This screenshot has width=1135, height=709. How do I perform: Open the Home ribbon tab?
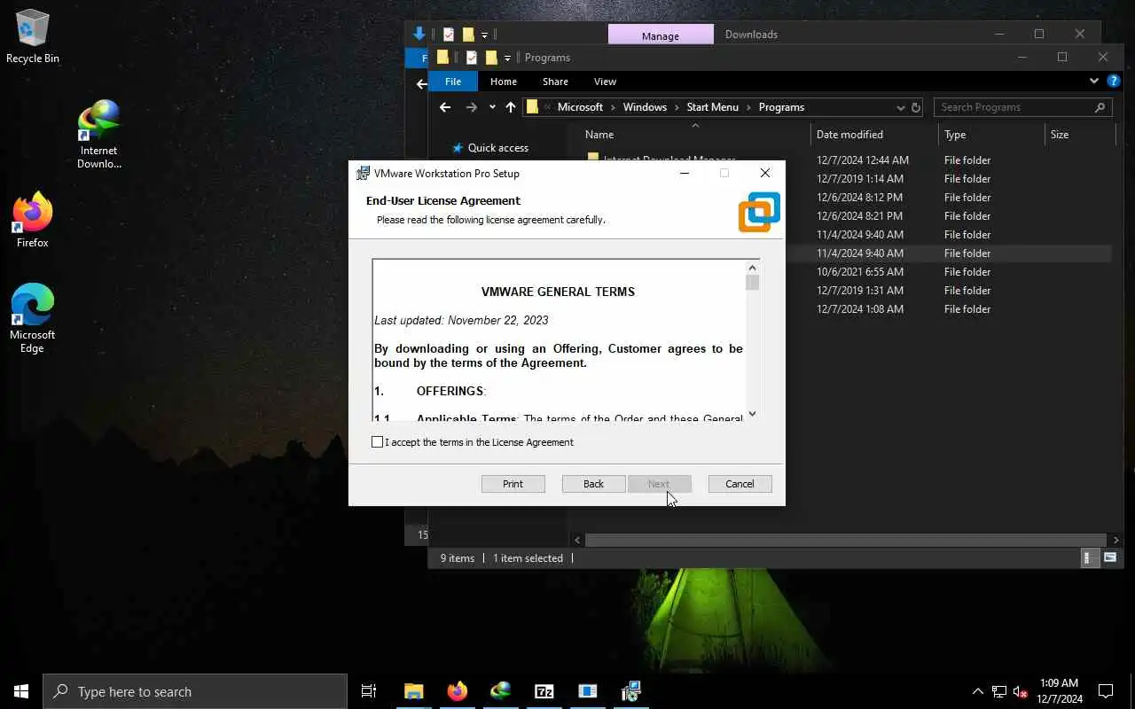point(504,82)
